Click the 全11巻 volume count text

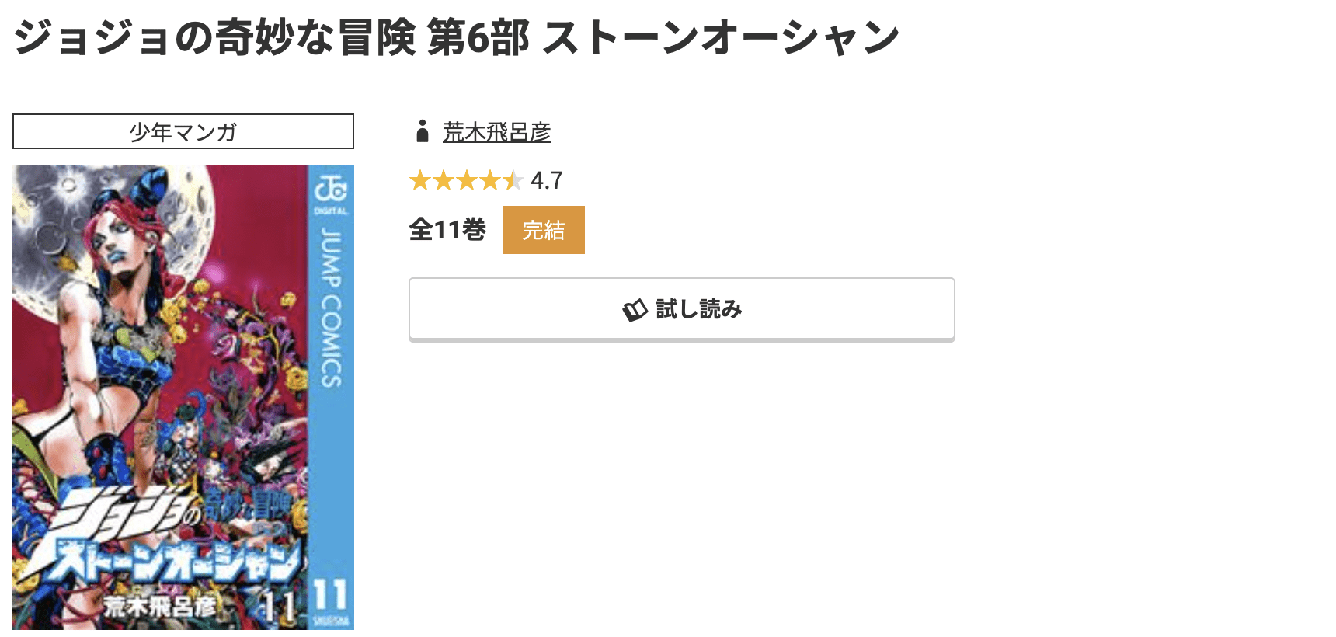pos(446,228)
